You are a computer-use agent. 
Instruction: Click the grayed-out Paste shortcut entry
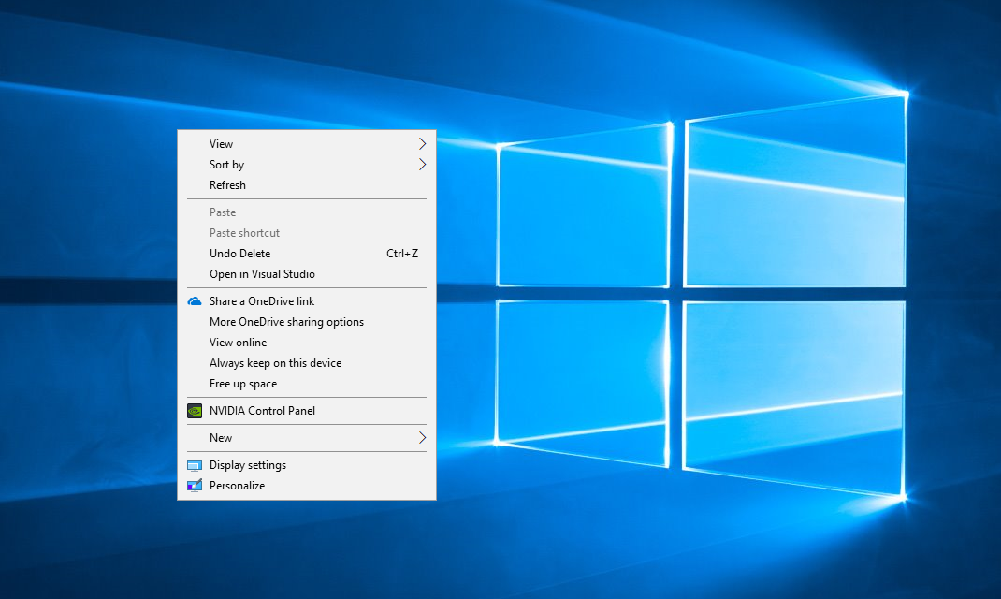tap(244, 232)
